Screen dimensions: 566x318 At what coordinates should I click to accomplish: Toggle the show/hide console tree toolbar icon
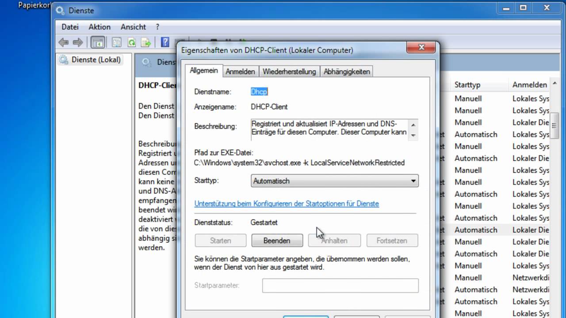(x=98, y=42)
